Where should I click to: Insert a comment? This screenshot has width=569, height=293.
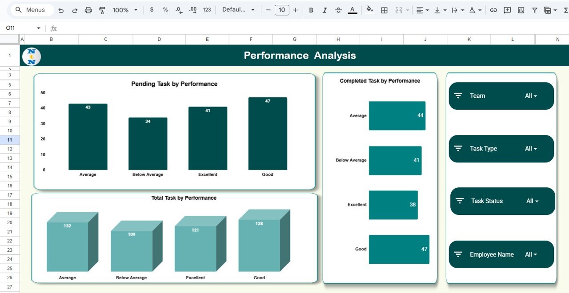(507, 9)
